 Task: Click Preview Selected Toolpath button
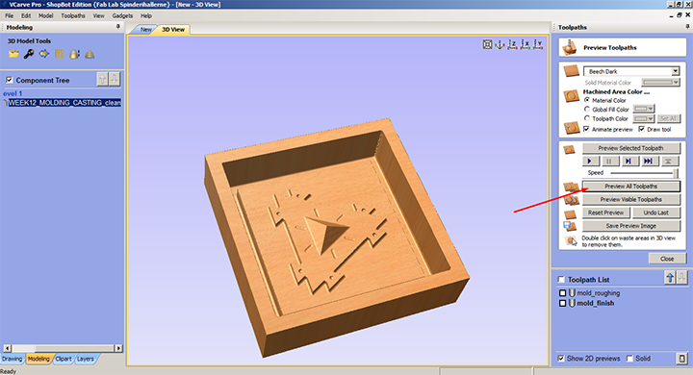point(630,148)
